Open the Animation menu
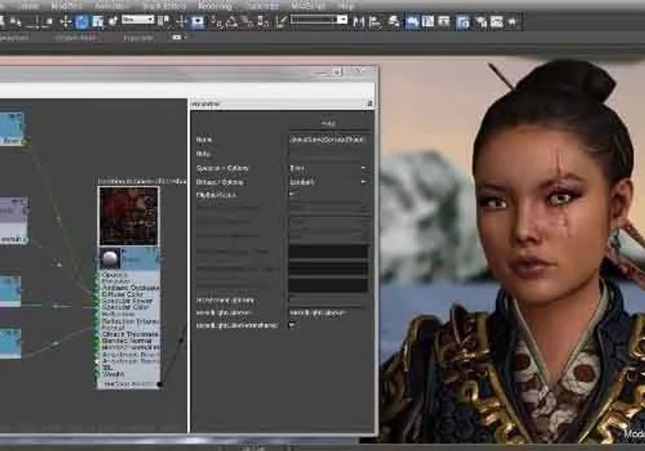Viewport: 645px width, 451px height. click(110, 6)
